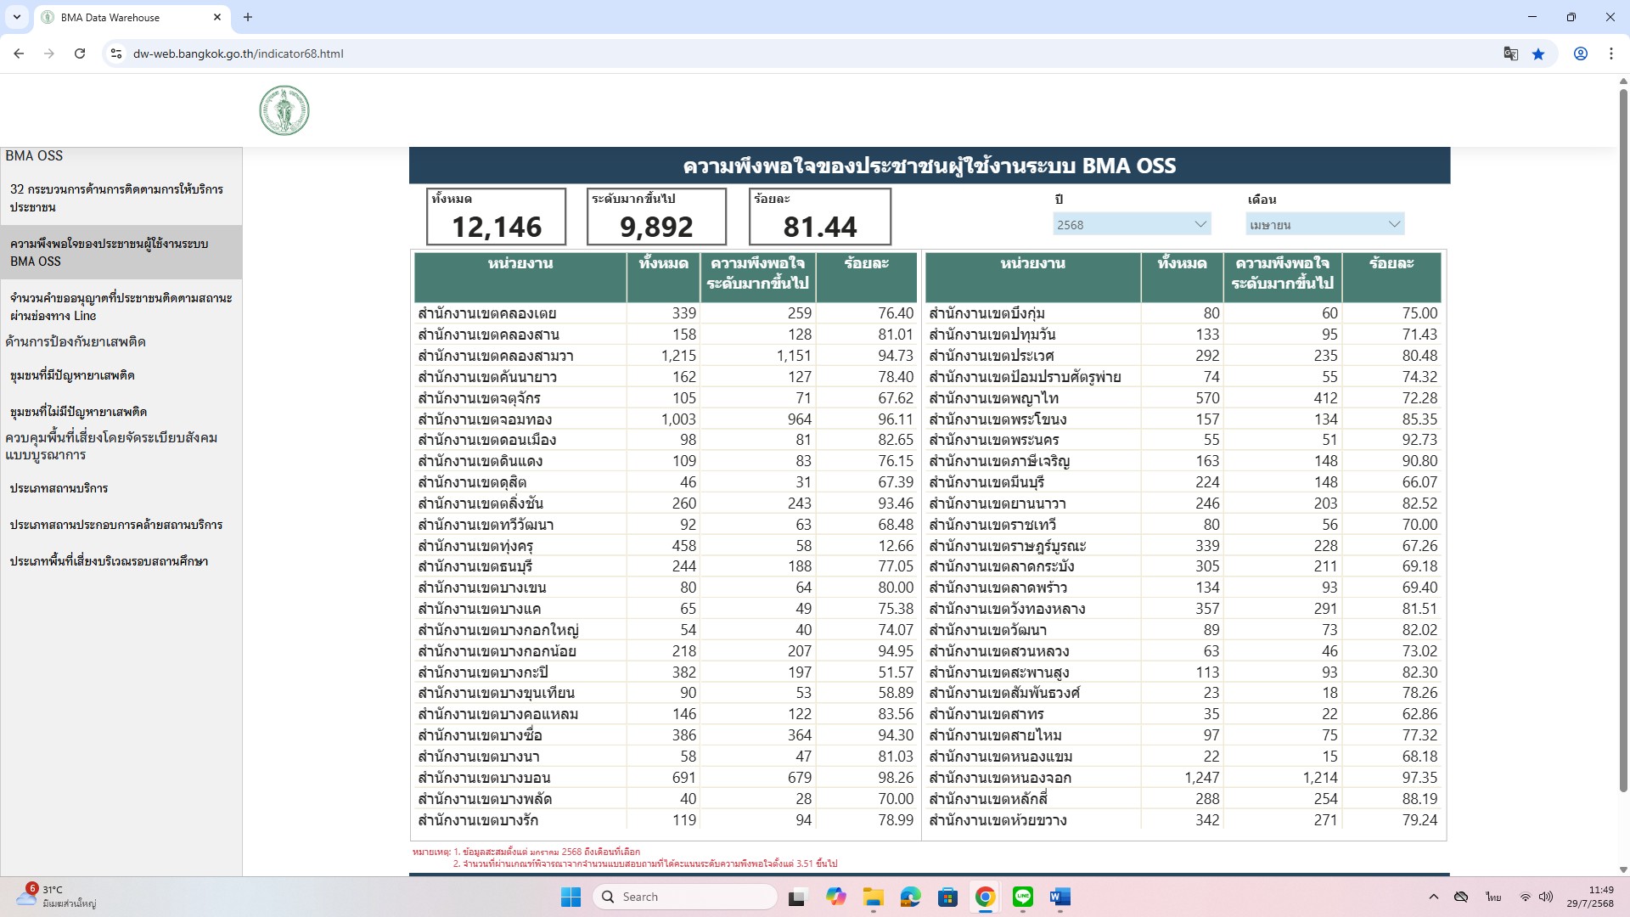
Task: Click the browser forward arrow
Action: 49,53
